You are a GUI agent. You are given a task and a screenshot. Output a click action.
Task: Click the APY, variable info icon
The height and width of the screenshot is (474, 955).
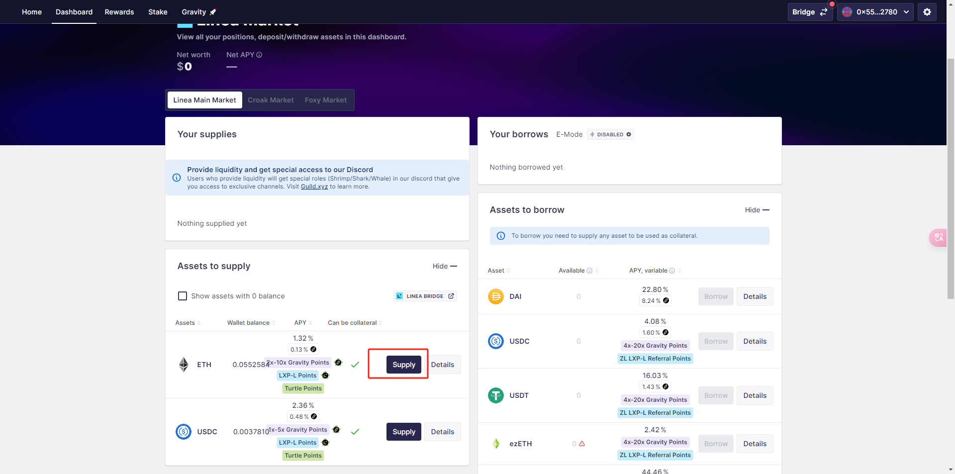(672, 271)
